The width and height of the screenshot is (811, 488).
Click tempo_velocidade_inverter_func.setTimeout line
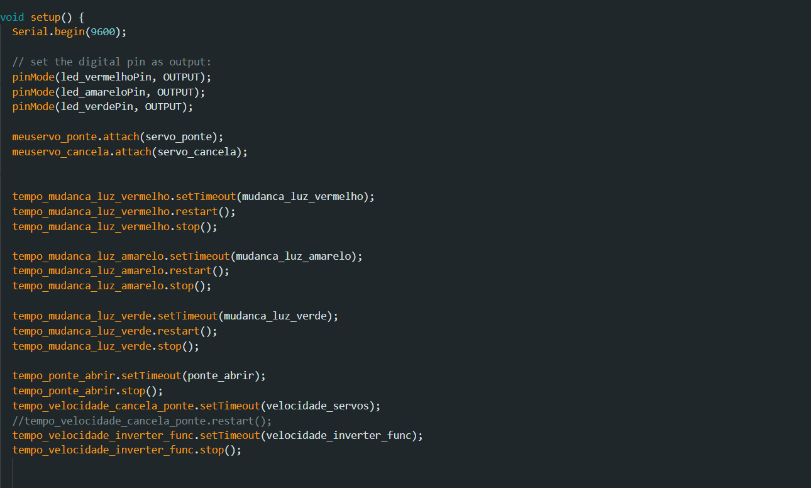click(x=218, y=435)
